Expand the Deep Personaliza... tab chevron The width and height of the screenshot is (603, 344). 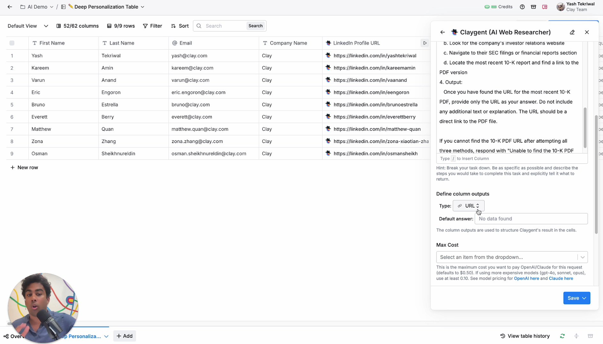pos(106,336)
